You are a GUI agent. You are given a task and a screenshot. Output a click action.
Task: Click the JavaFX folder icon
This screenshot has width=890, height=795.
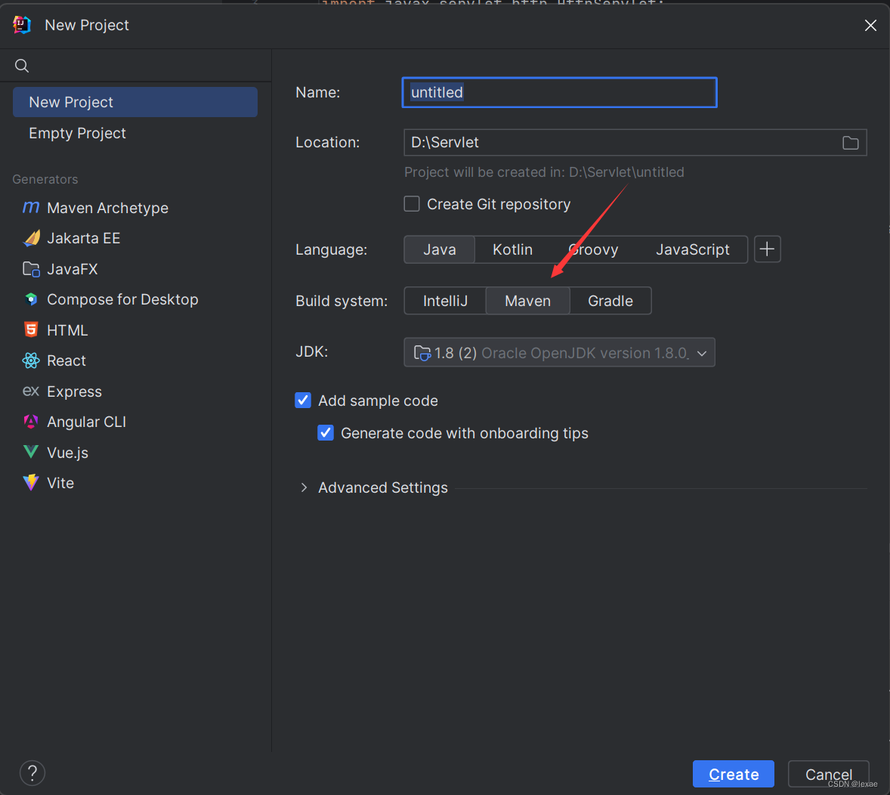31,268
